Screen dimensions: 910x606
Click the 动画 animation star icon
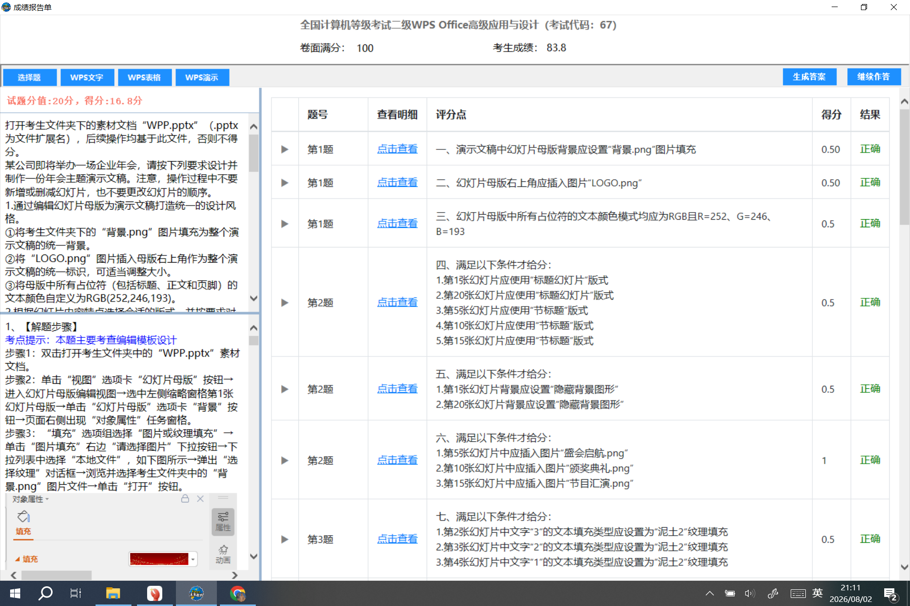pyautogui.click(x=223, y=554)
